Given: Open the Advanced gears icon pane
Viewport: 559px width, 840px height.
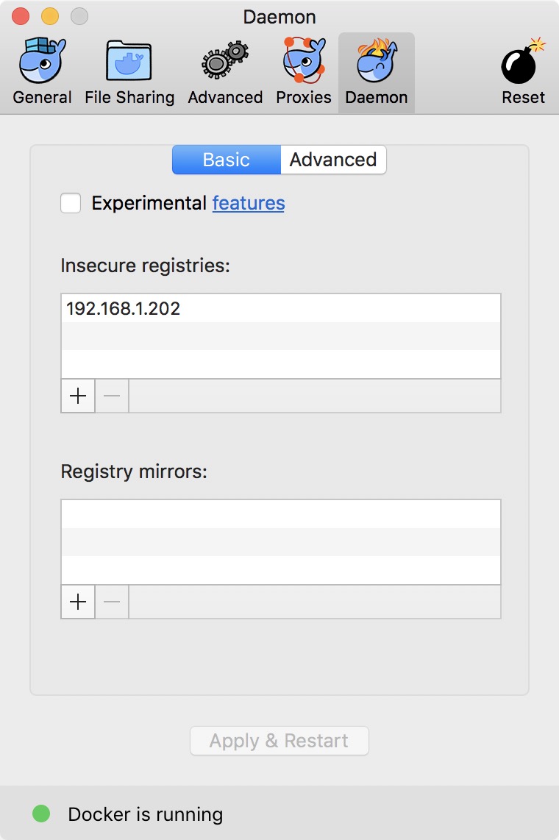Looking at the screenshot, I should tap(225, 60).
